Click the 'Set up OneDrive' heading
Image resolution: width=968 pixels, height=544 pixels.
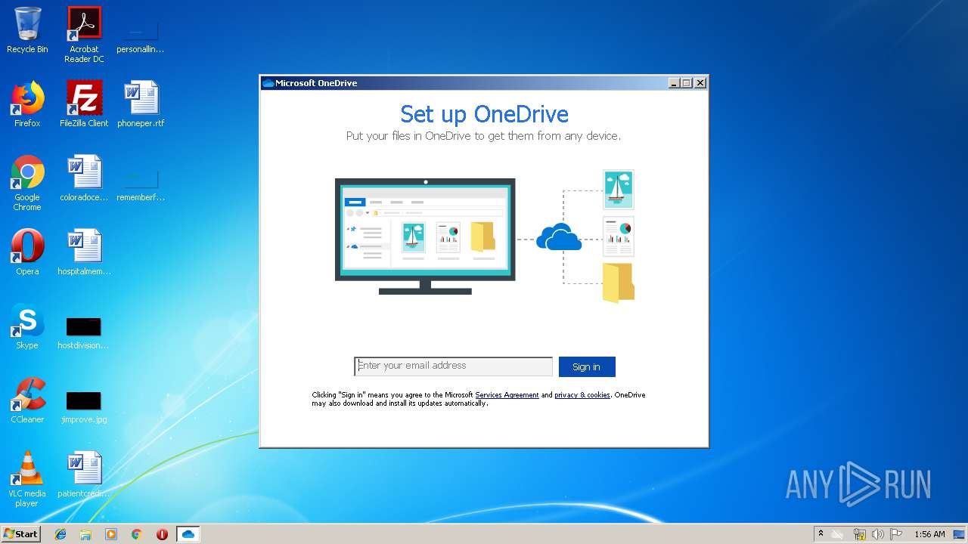(x=484, y=114)
